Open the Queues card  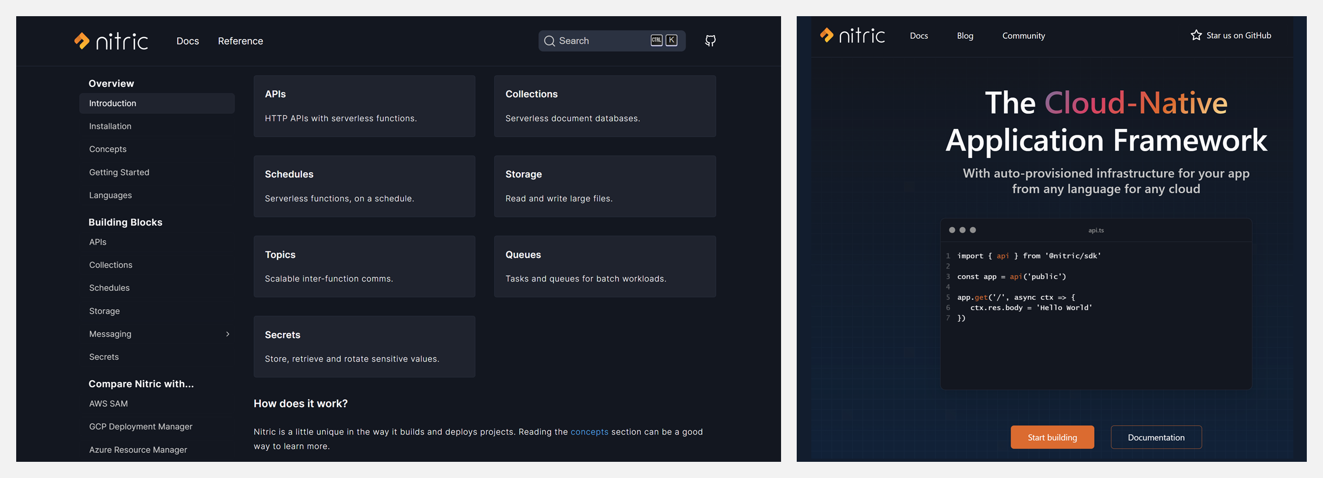605,267
